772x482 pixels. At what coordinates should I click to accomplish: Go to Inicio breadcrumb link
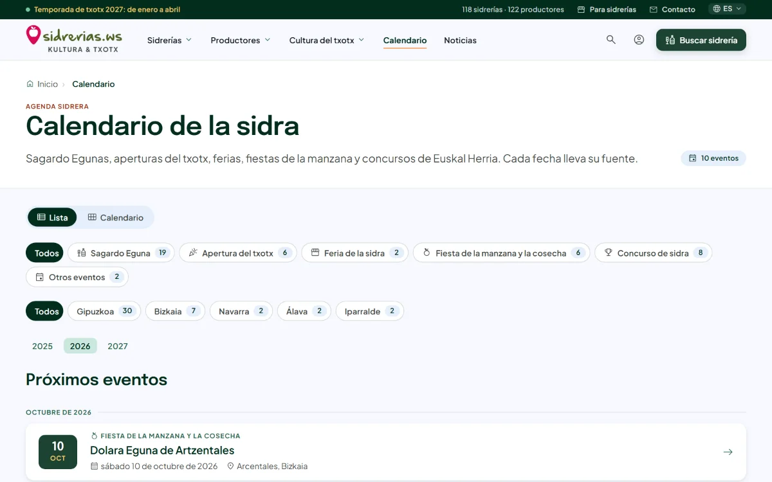point(42,84)
